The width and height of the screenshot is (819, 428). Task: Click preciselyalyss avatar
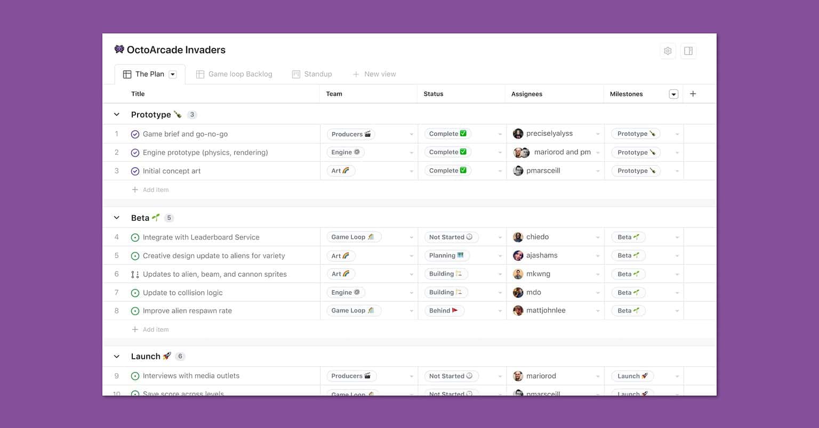[518, 134]
